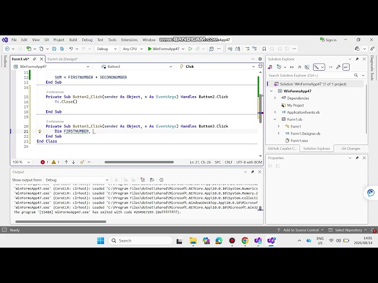The width and height of the screenshot is (378, 283).
Task: Open the 100 % zoom dropdown
Action: (21, 162)
